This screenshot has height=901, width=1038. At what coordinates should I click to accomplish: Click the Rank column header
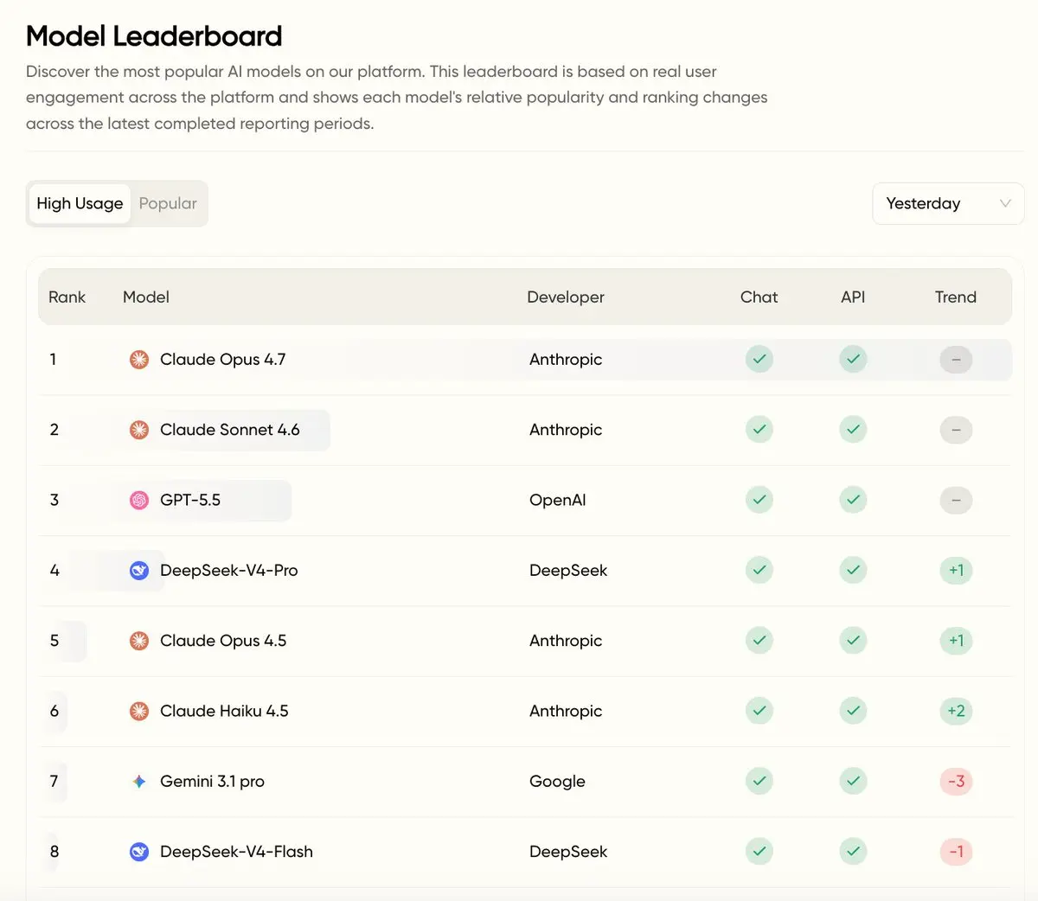pos(67,297)
